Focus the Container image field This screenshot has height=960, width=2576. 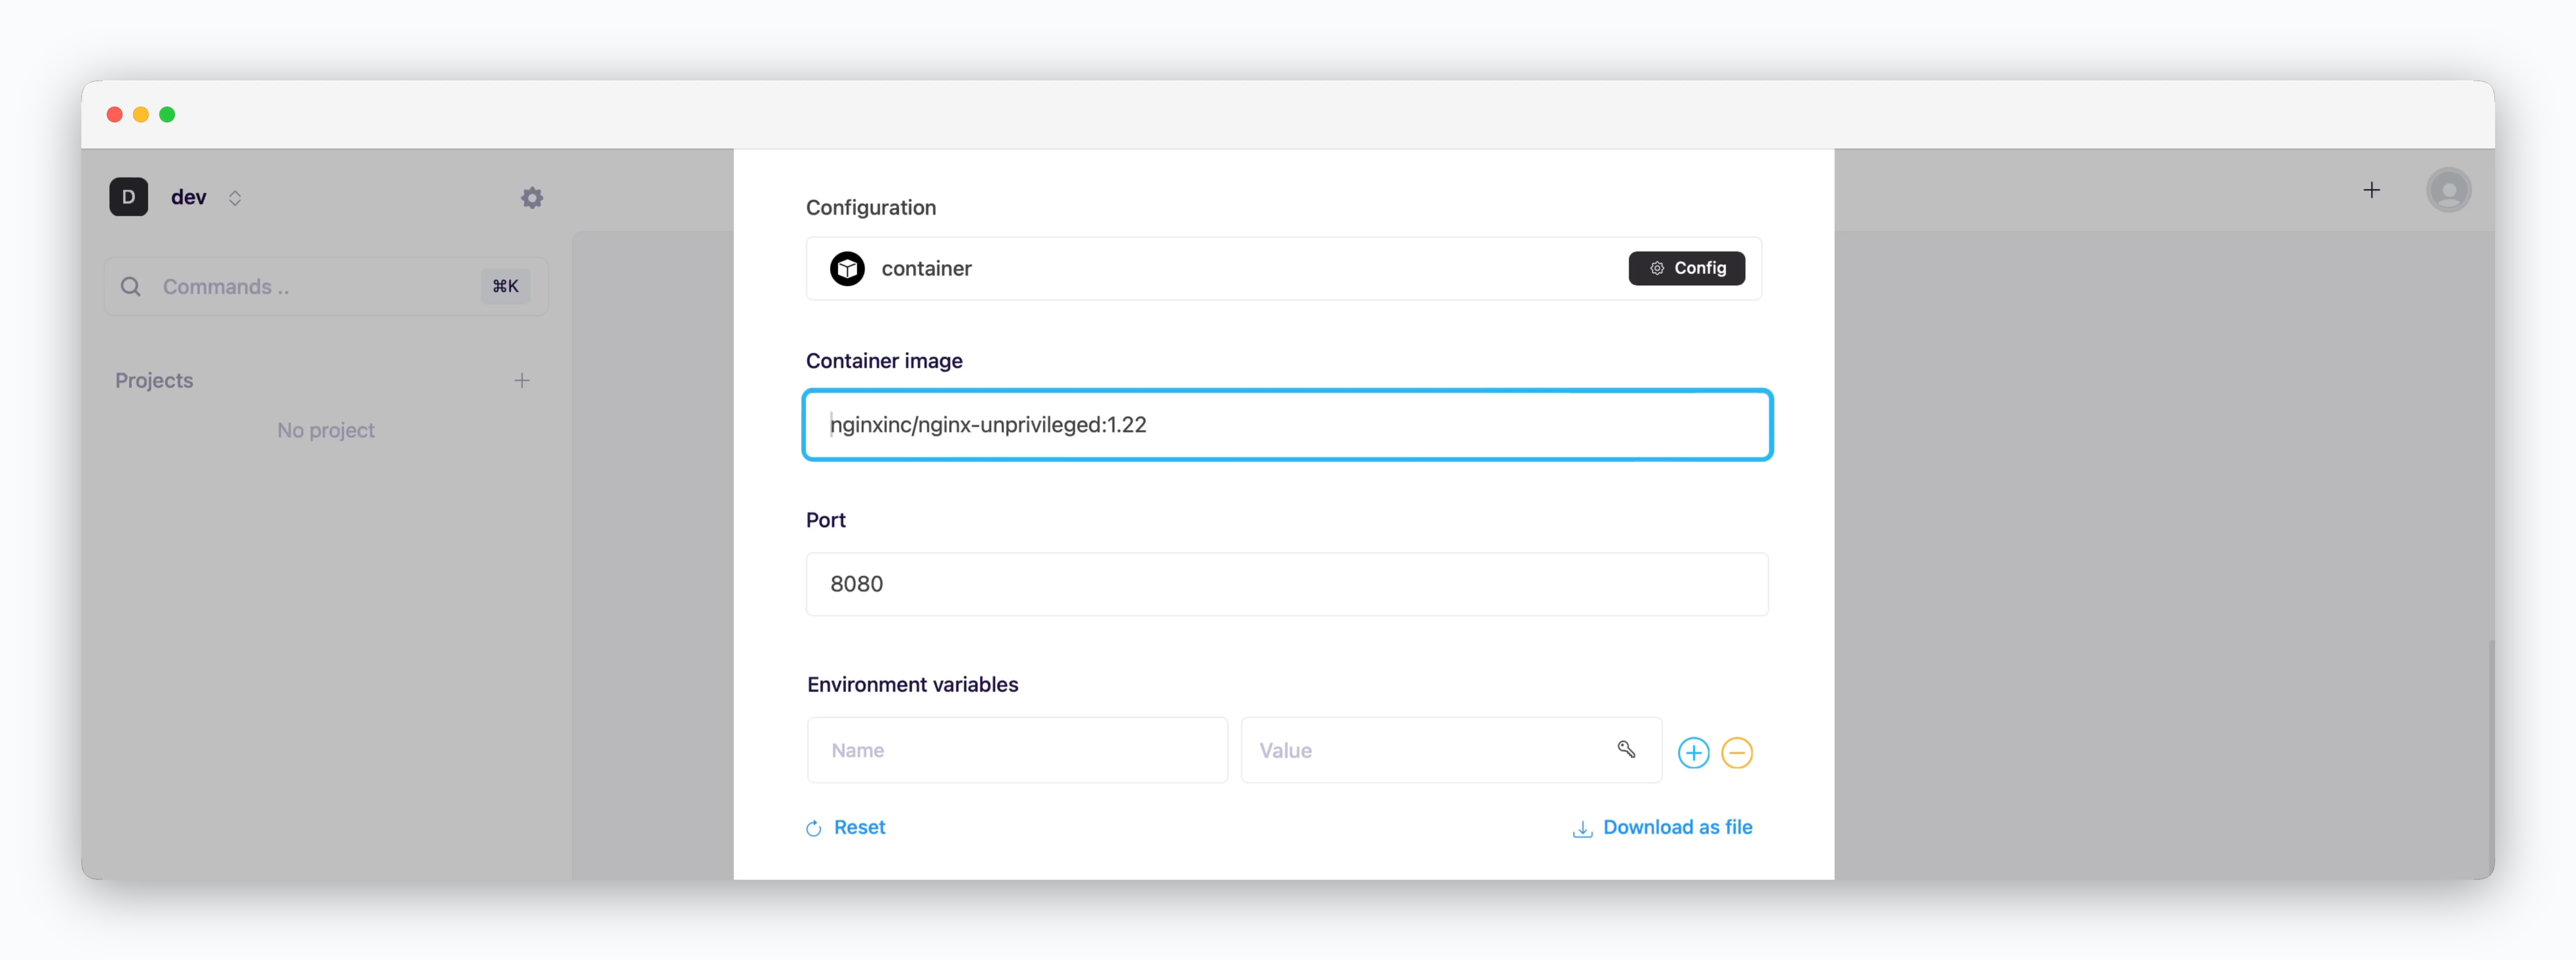tap(1287, 425)
